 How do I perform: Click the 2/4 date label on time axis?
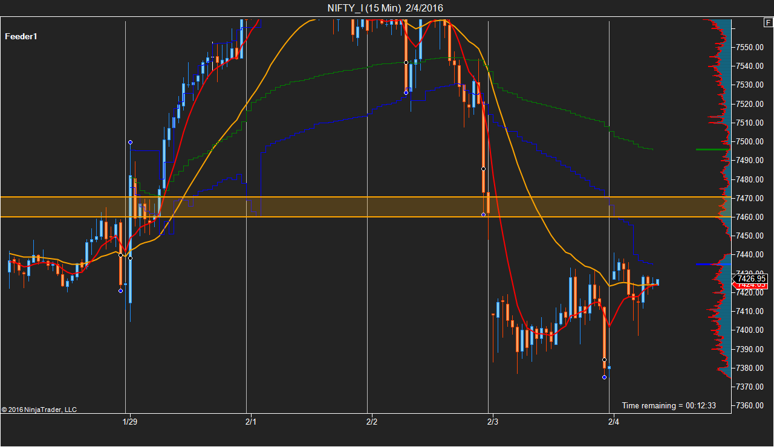coord(613,421)
